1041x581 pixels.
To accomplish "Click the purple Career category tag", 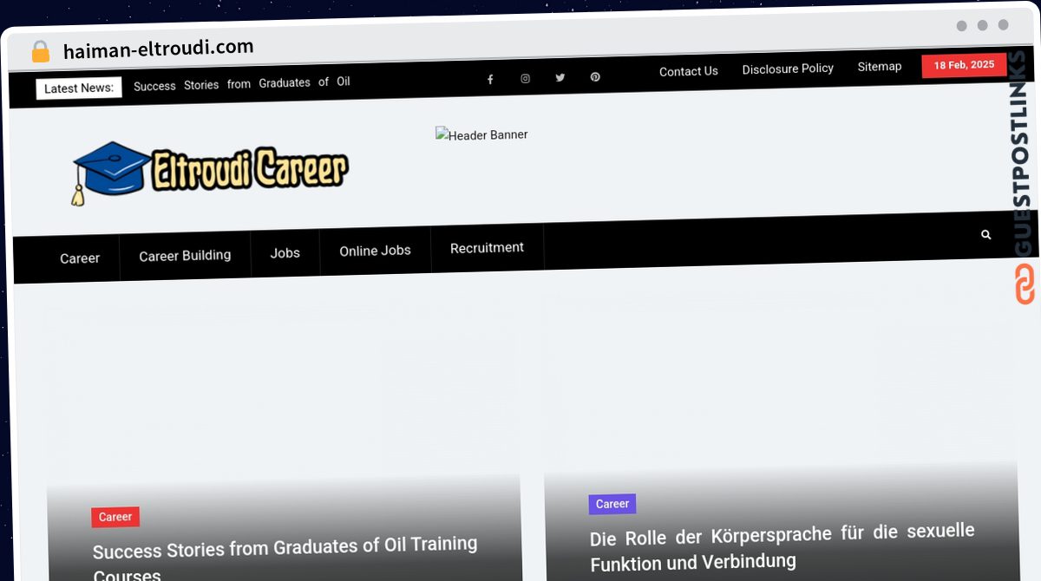I will point(612,504).
